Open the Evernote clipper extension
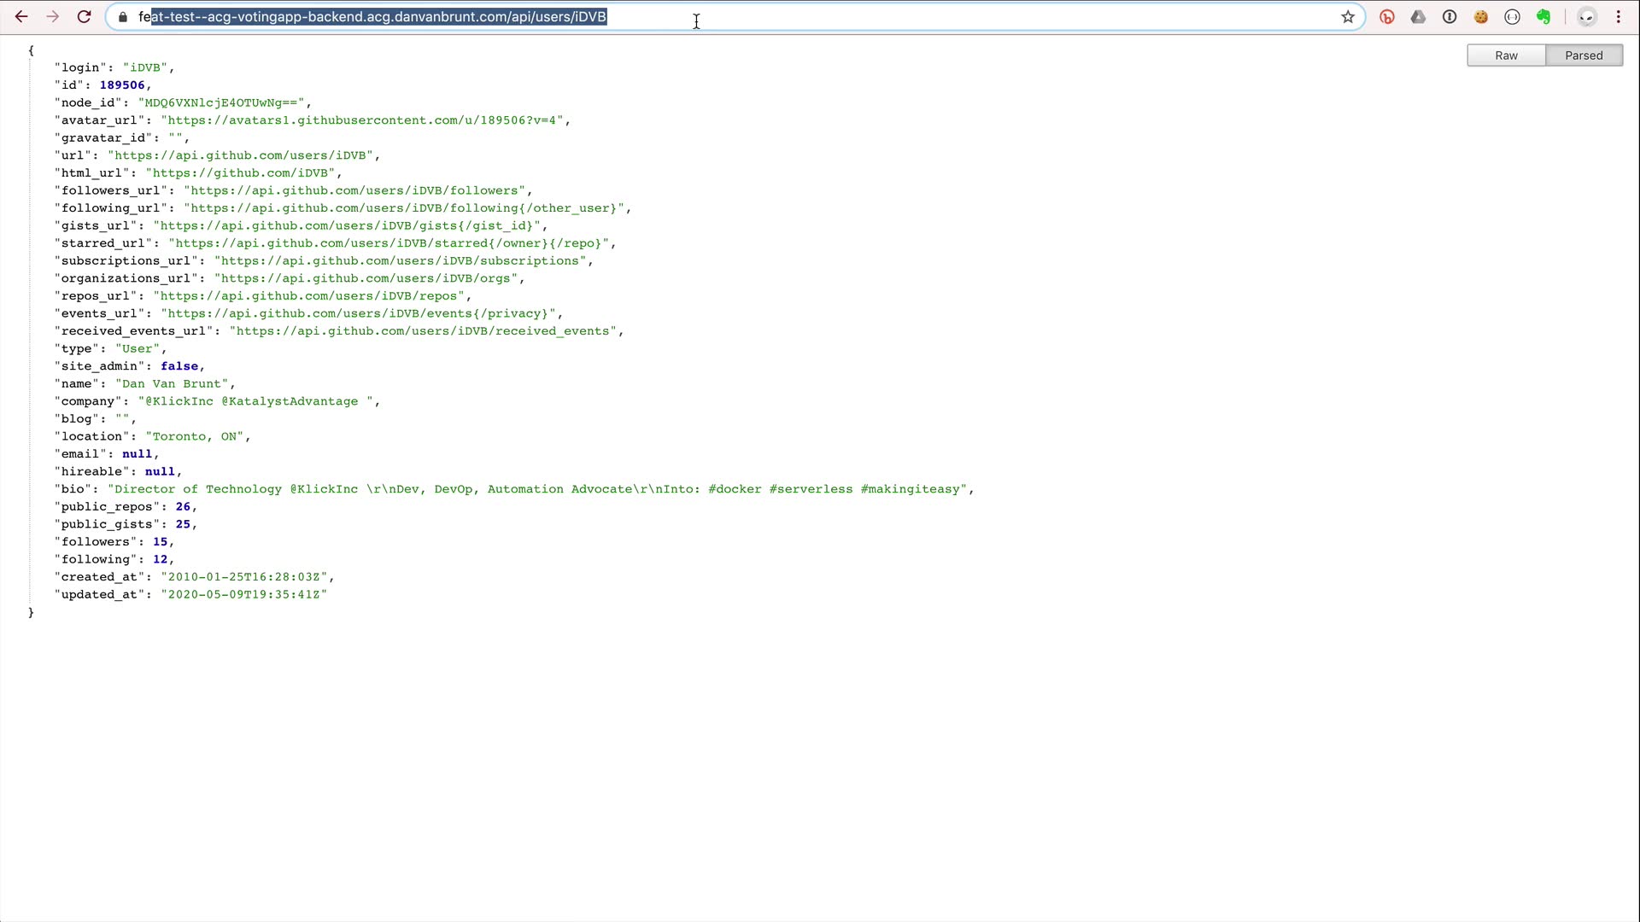The image size is (1640, 922). pos(1543,17)
